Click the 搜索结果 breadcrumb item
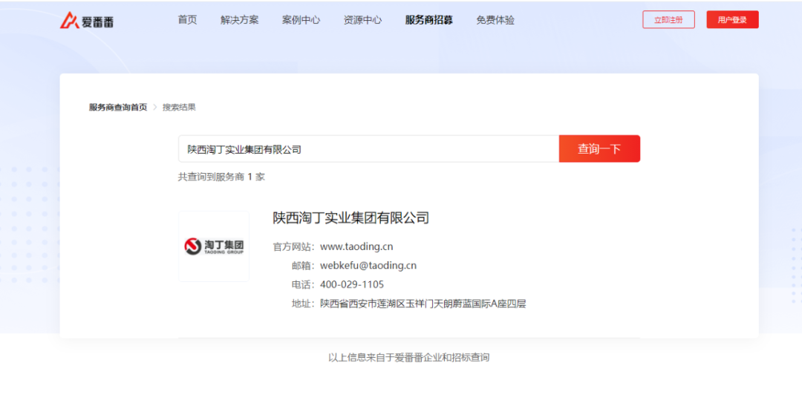Screen dimensions: 802x406 179,108
